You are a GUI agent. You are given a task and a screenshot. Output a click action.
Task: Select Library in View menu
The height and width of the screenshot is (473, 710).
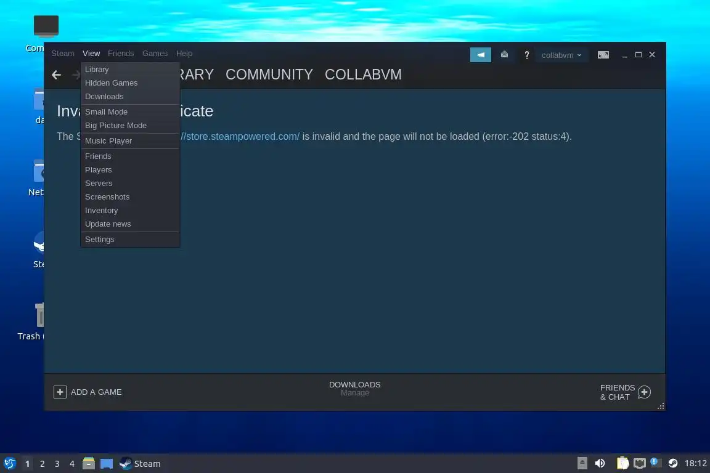[130, 69]
